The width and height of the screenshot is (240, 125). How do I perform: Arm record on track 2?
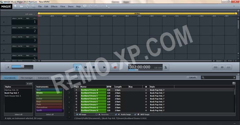[x=27, y=28]
